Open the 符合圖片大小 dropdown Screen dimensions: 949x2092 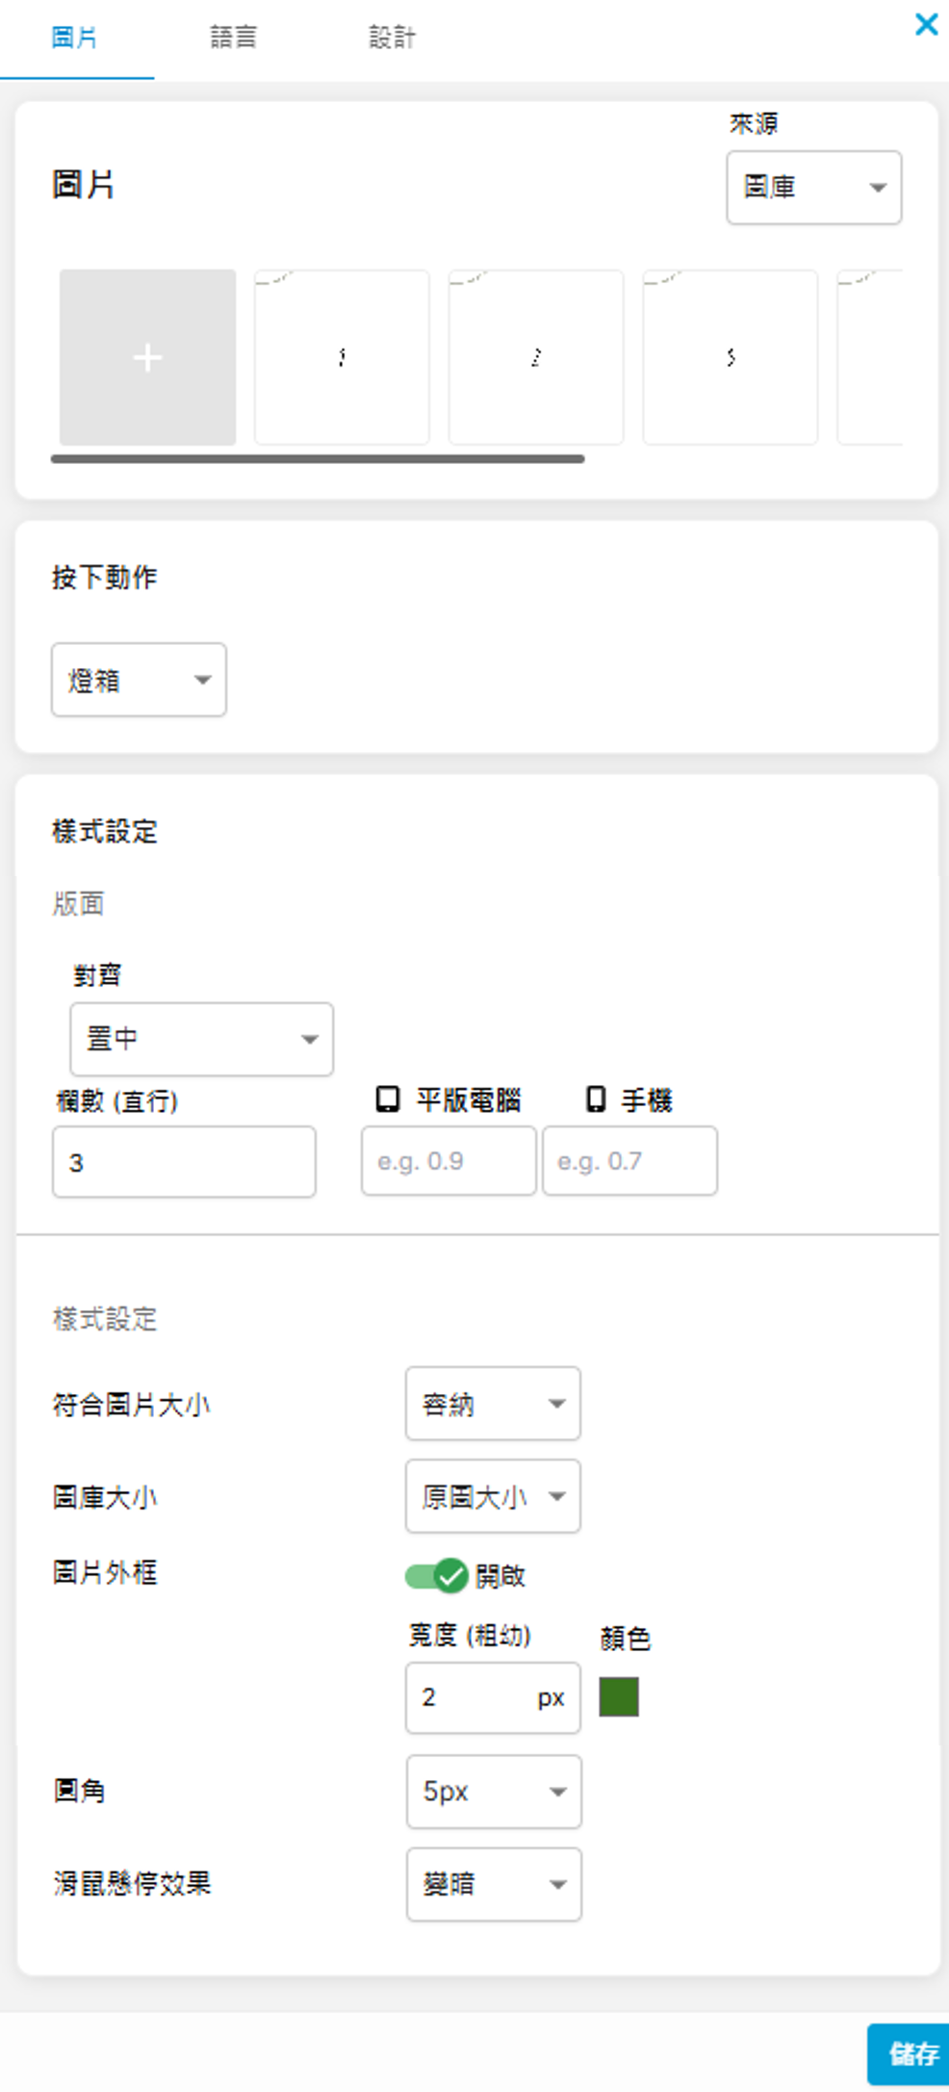coord(493,1404)
